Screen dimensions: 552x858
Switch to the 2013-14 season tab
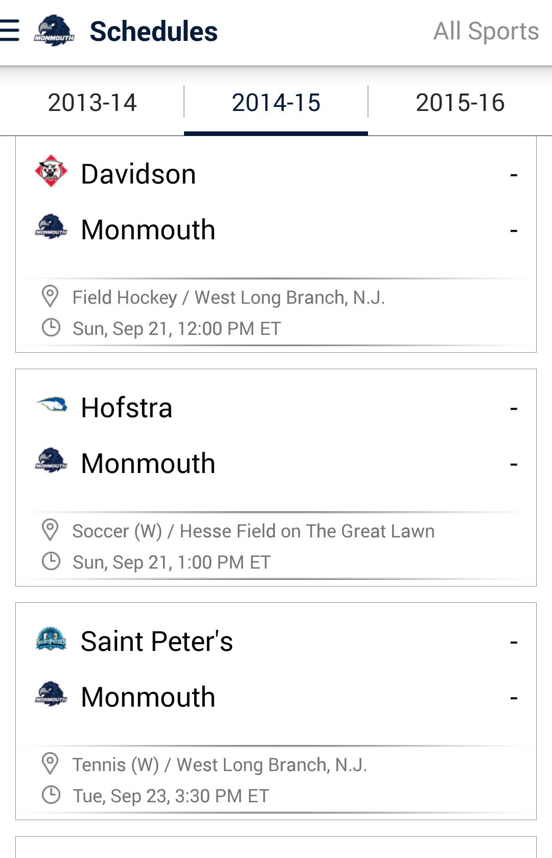coord(92,102)
